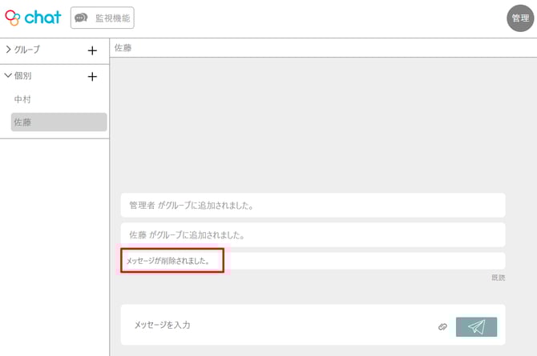
Task: Click the 個別 section label
Action: pyautogui.click(x=22, y=76)
